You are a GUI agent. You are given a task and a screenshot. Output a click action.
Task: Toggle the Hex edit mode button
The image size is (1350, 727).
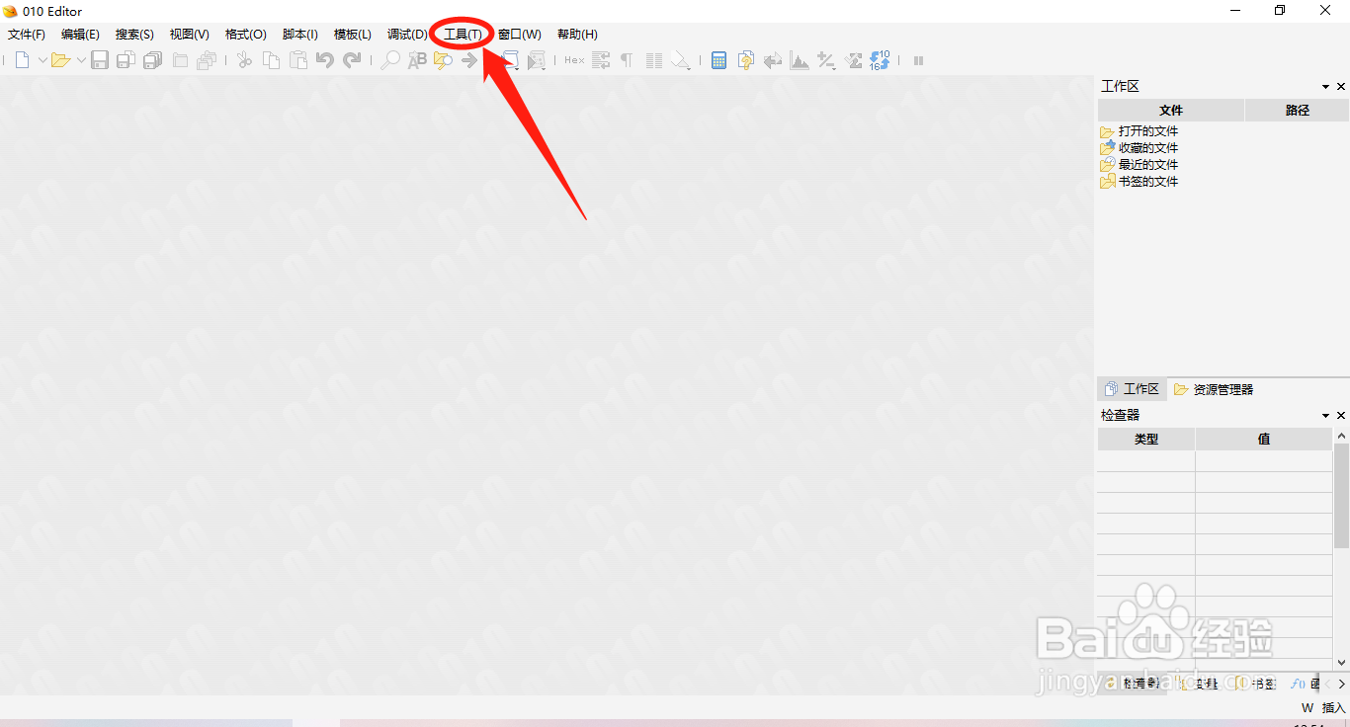tap(574, 60)
